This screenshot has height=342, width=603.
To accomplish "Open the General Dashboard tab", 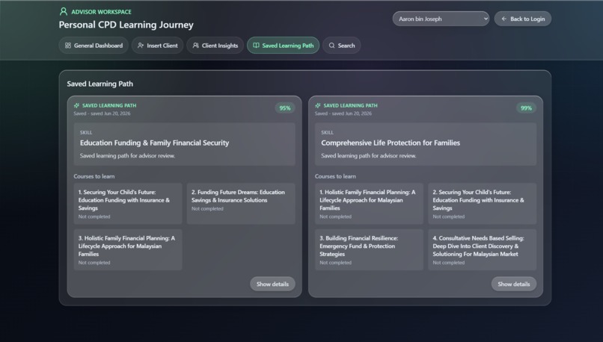I will click(94, 46).
